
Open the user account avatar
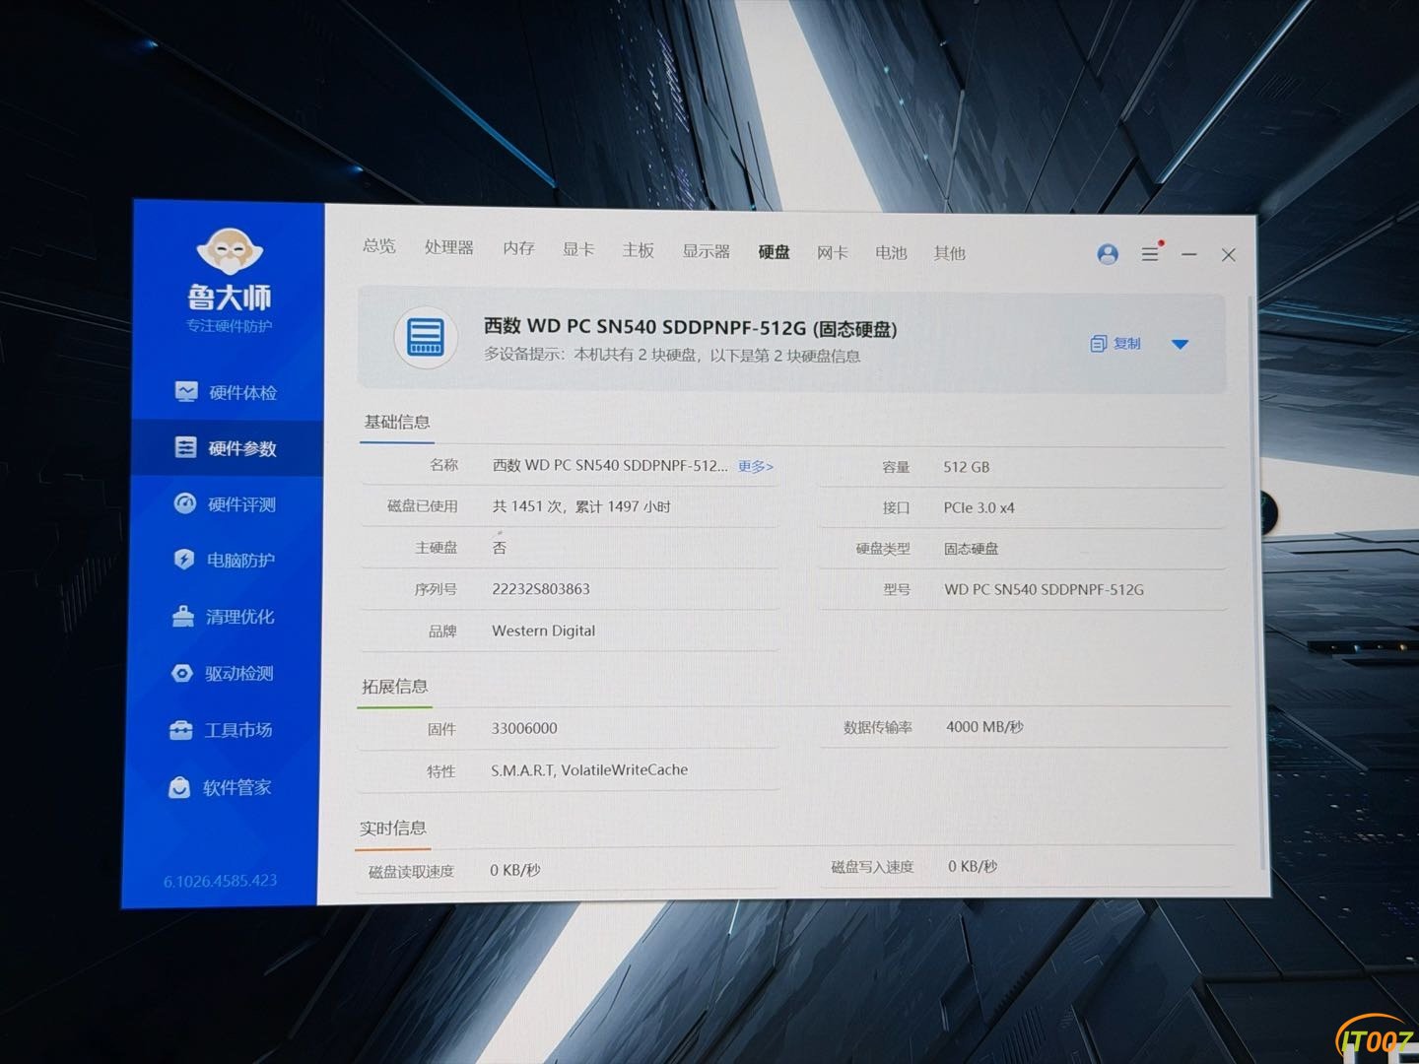pos(1108,254)
